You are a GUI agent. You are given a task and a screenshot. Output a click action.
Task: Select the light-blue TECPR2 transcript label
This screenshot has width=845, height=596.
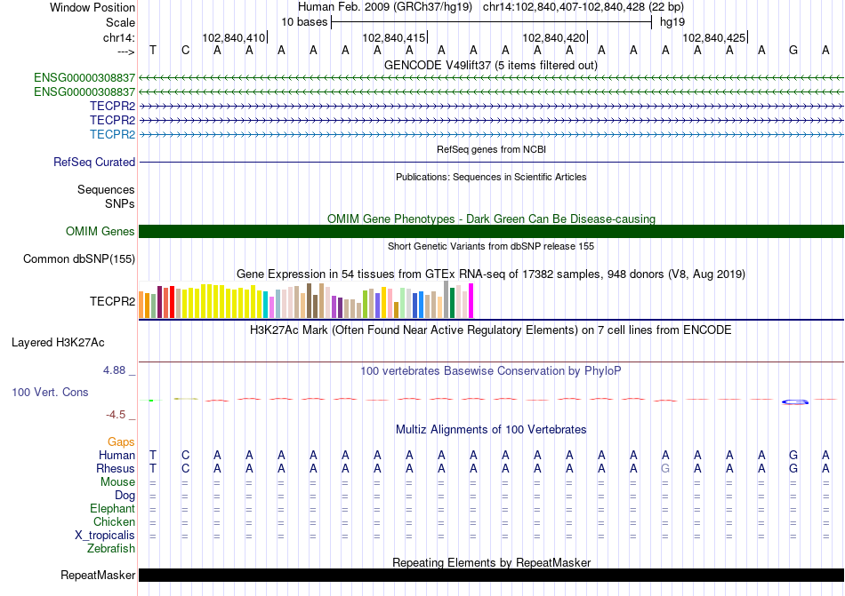tap(112, 134)
